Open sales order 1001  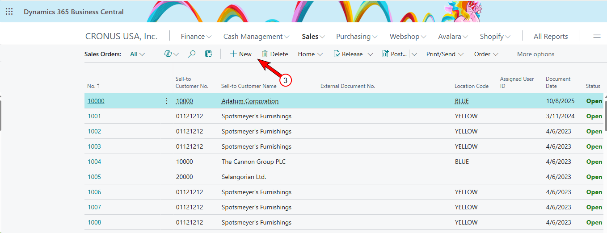click(94, 116)
